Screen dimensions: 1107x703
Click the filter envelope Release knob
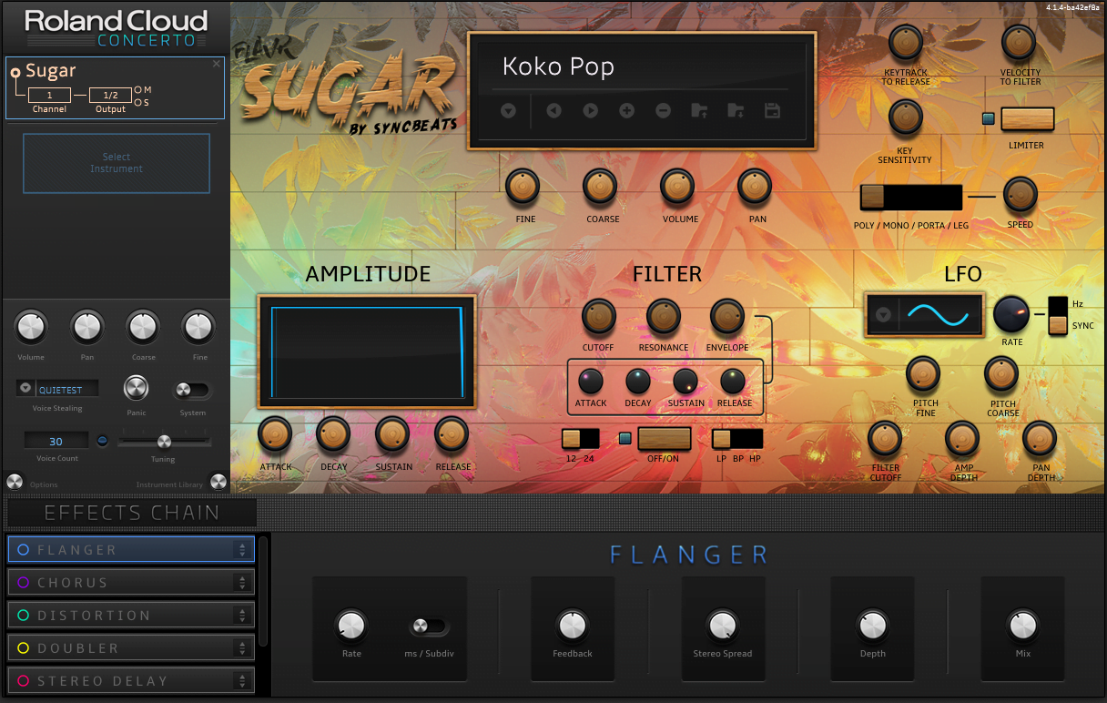click(733, 381)
